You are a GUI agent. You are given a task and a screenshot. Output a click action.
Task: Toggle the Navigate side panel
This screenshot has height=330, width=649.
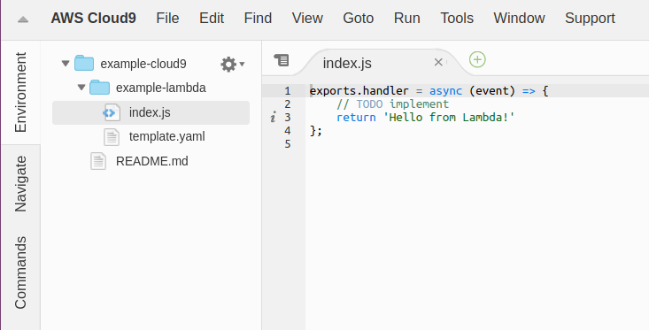tap(20, 184)
